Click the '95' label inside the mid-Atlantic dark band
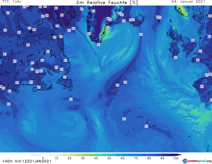Image resolution: width=212 pixels, height=164 pixels. [117, 85]
